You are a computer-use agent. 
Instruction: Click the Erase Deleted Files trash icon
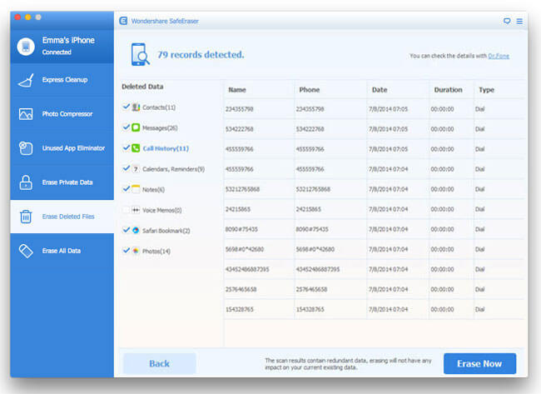point(26,217)
